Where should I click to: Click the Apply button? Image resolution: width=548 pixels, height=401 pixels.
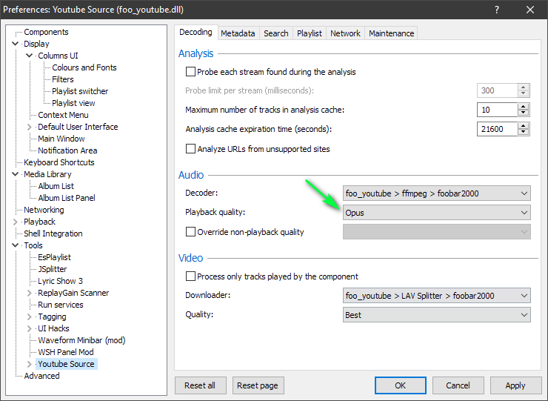pyautogui.click(x=515, y=385)
